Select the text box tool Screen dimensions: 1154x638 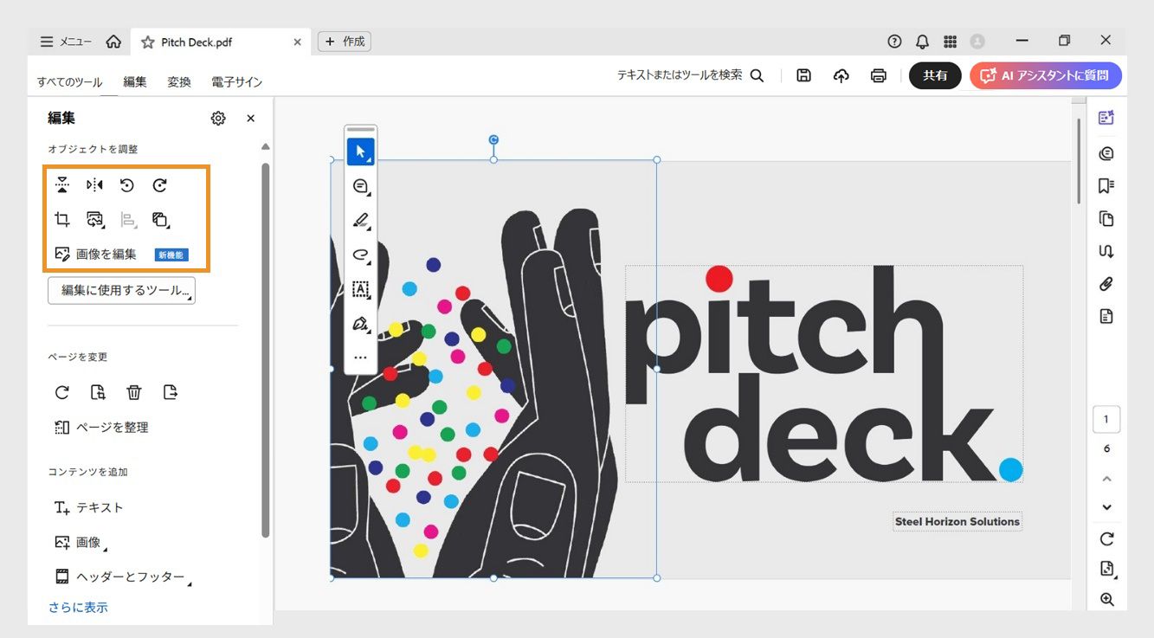pos(360,290)
